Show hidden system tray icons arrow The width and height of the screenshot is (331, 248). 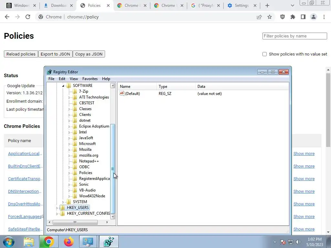pyautogui.click(x=275, y=242)
